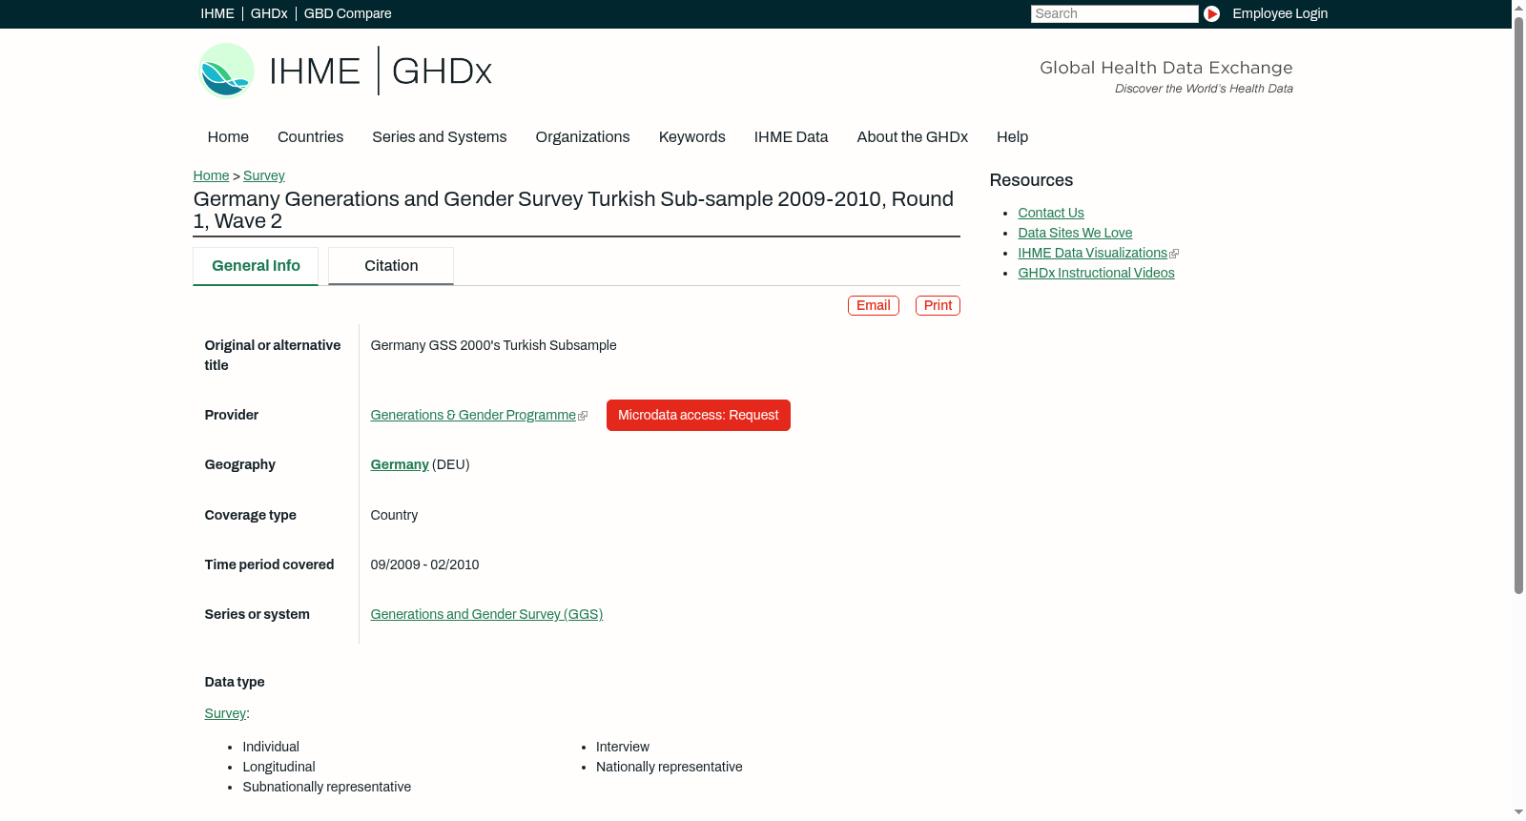Open the Employee Login link

(x=1280, y=13)
